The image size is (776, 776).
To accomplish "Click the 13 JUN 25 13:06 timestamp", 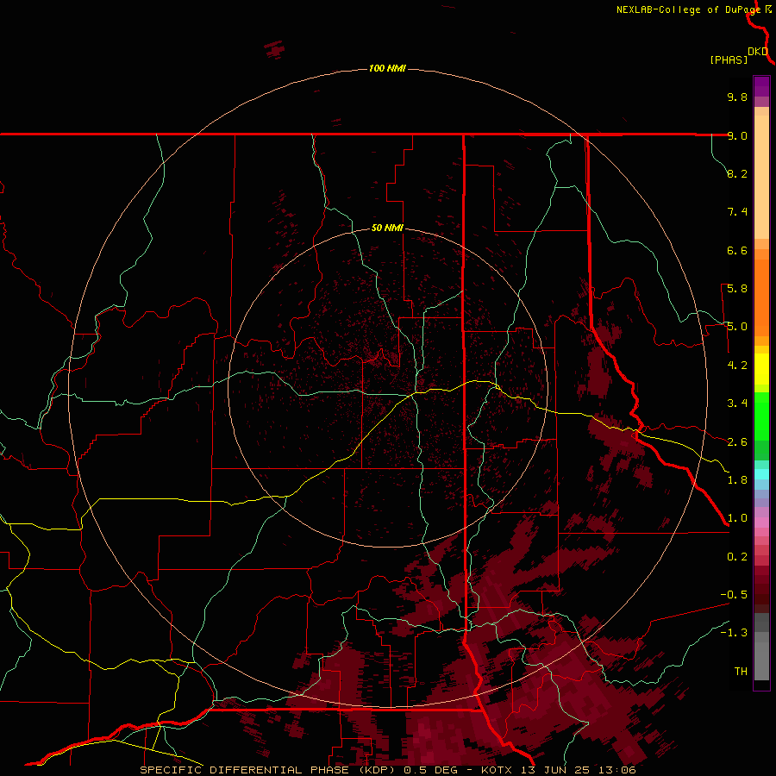I will 580,770.
